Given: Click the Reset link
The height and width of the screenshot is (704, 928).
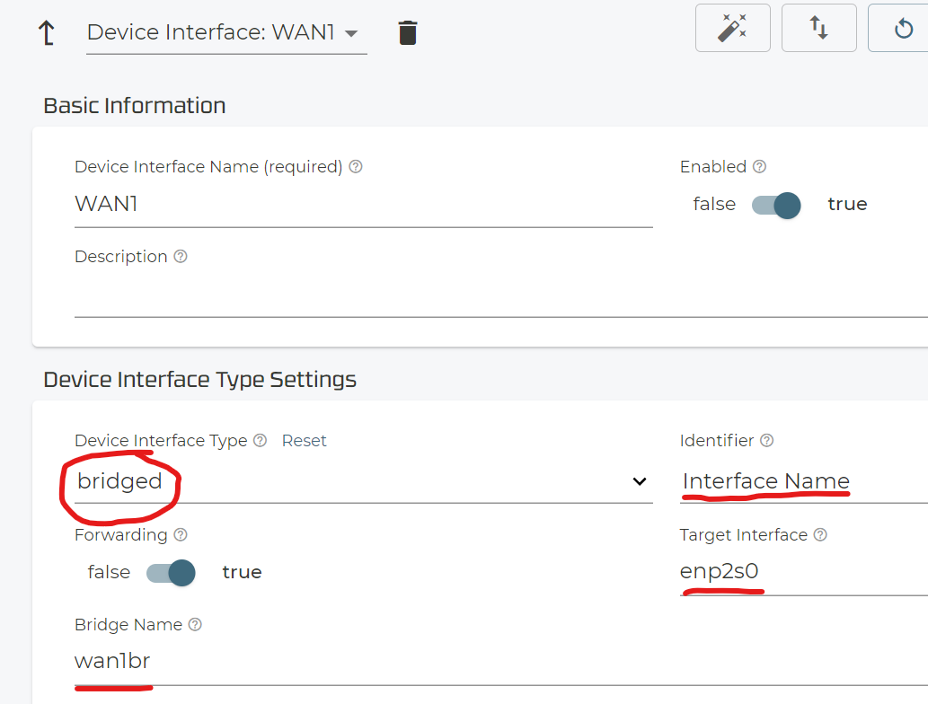Looking at the screenshot, I should (304, 441).
